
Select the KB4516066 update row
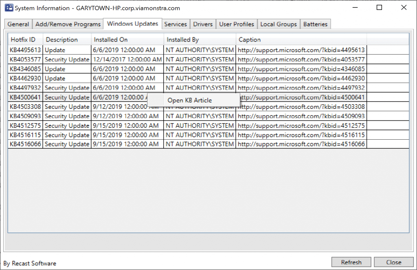click(x=25, y=144)
